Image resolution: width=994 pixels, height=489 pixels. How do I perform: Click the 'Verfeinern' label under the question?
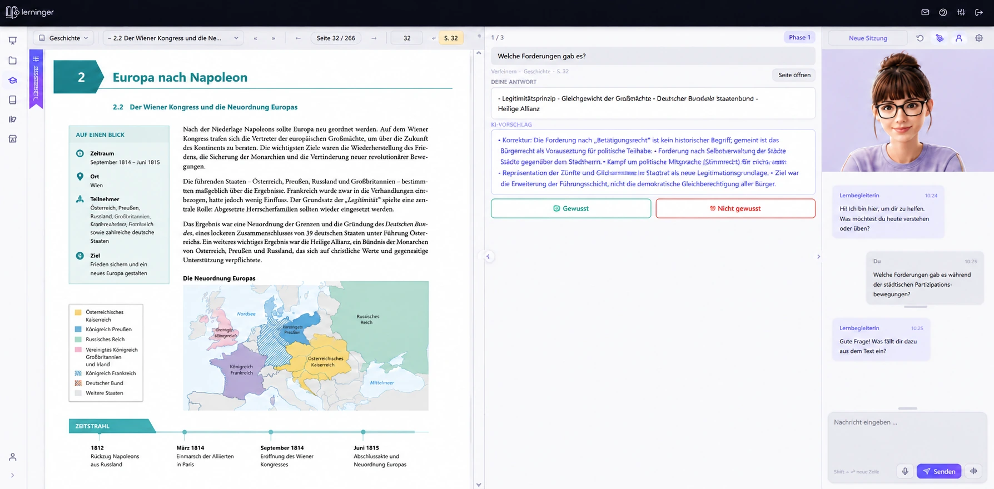point(504,72)
